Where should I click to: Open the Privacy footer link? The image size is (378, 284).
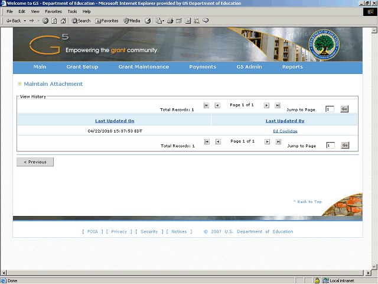coord(119,231)
